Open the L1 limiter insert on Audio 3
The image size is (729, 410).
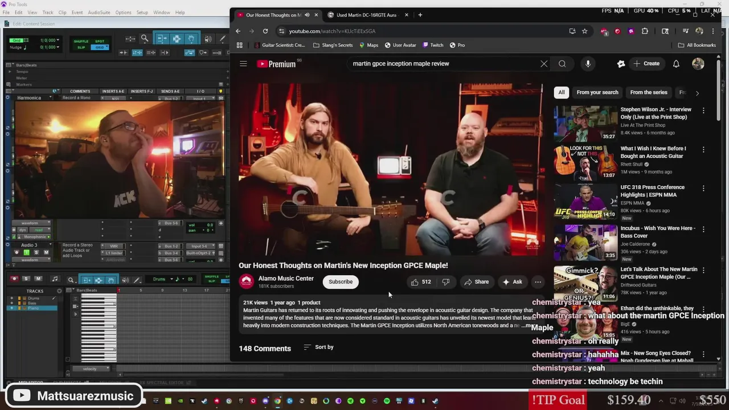coord(114,253)
